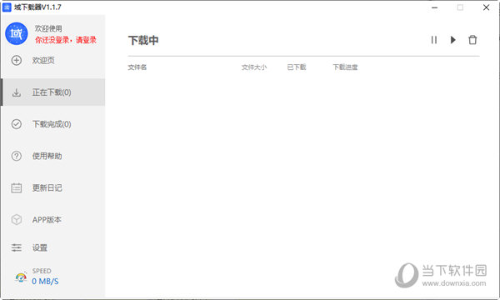Start downloads with the play button
Image resolution: width=500 pixels, height=300 pixels.
tap(453, 40)
